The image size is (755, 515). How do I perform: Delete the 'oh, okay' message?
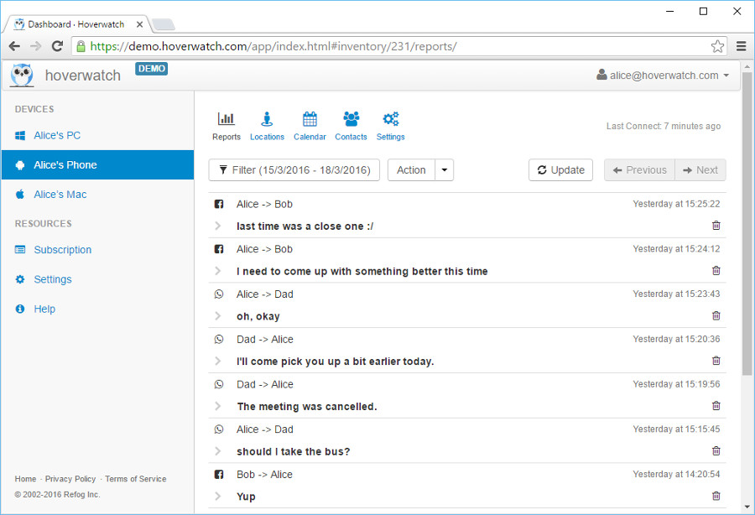(x=716, y=315)
